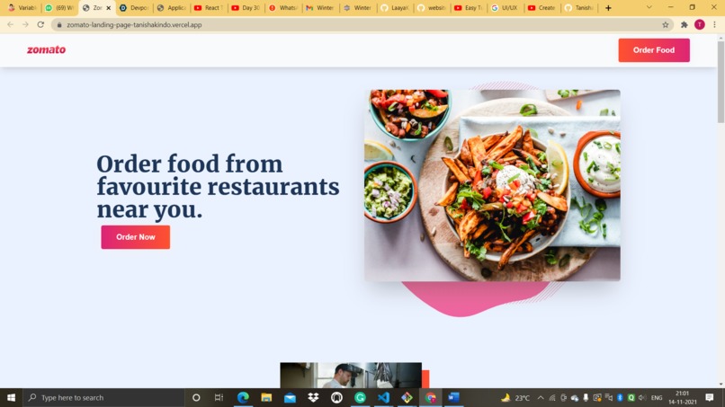
Task: Open the Windows Start menu
Action: [x=11, y=397]
